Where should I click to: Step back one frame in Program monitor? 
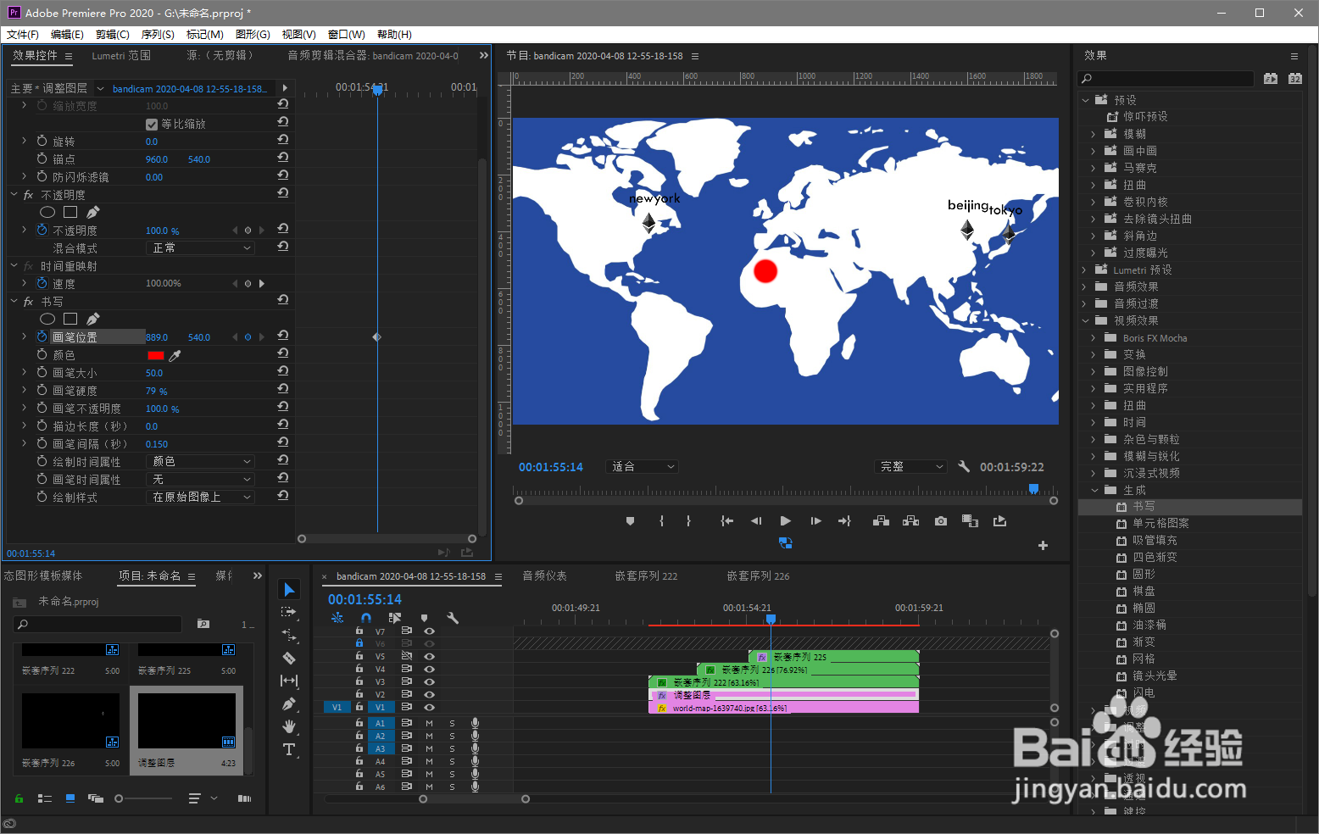click(x=756, y=521)
